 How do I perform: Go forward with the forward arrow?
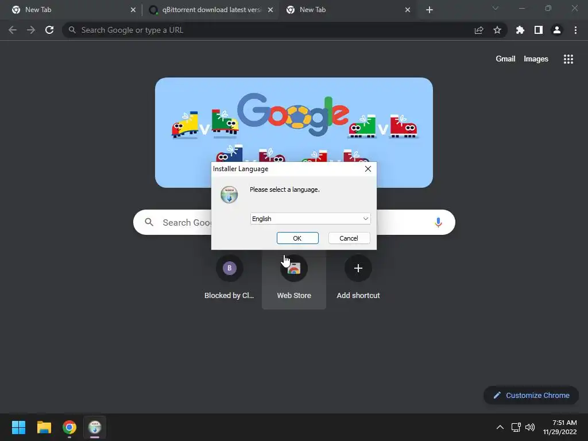31,30
